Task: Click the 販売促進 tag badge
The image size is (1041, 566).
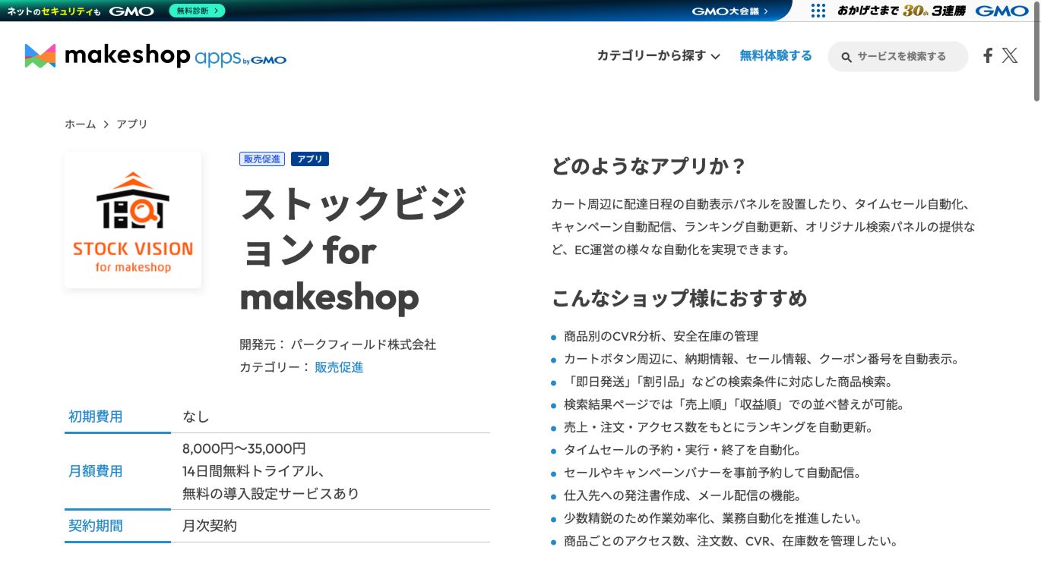Action: click(x=262, y=159)
